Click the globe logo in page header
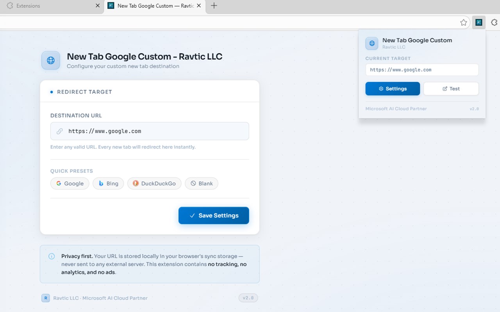Viewport: 500px width, 312px height. point(51,60)
